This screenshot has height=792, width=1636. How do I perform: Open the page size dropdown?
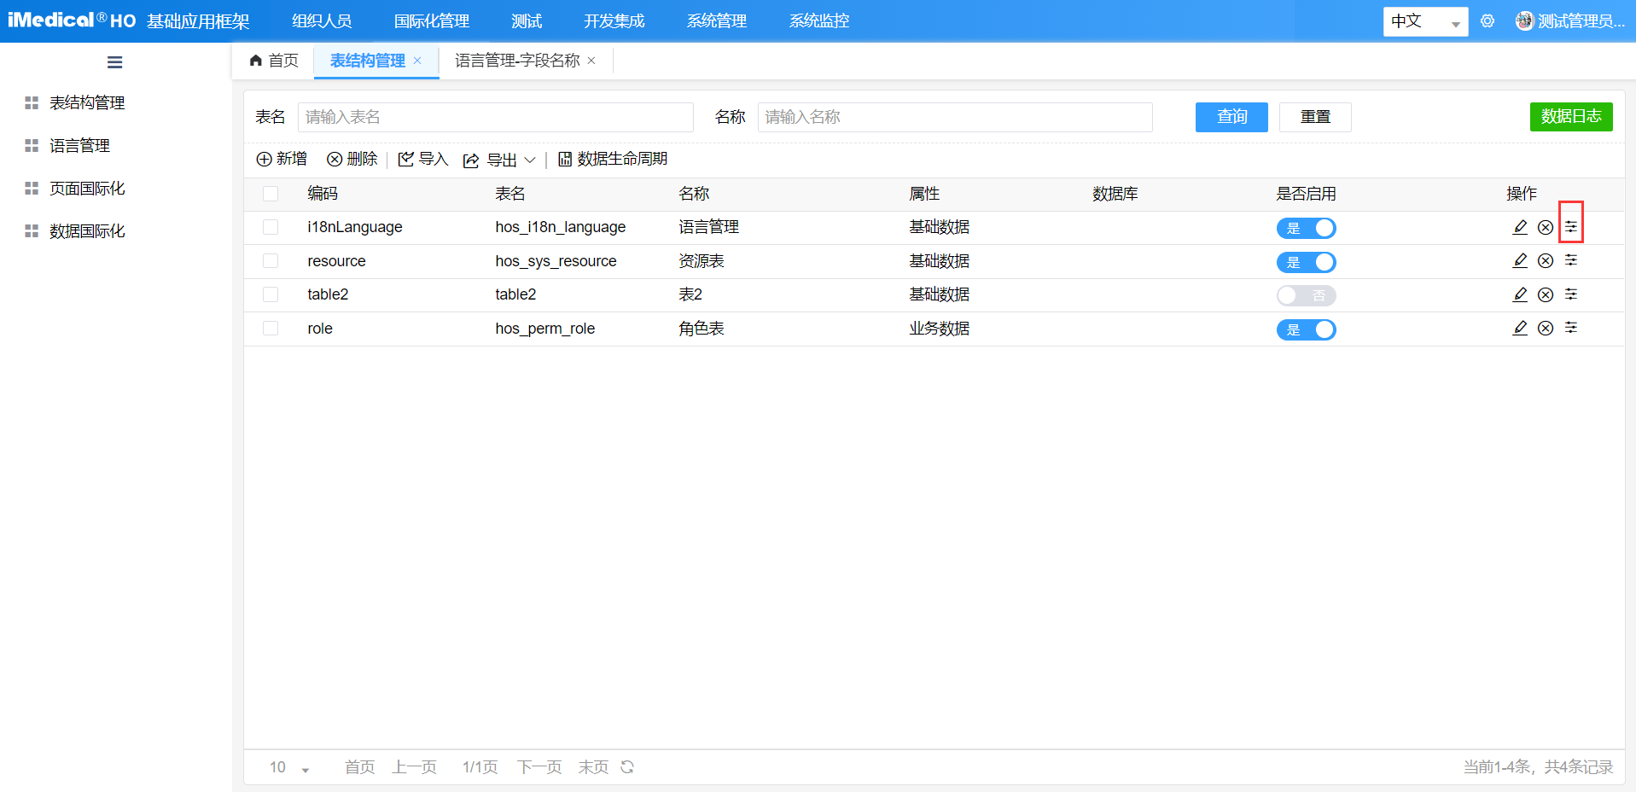[x=290, y=766]
